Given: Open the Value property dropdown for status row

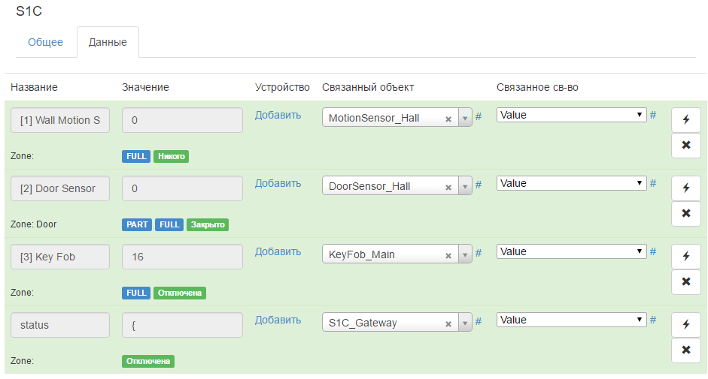Looking at the screenshot, I should click(571, 320).
